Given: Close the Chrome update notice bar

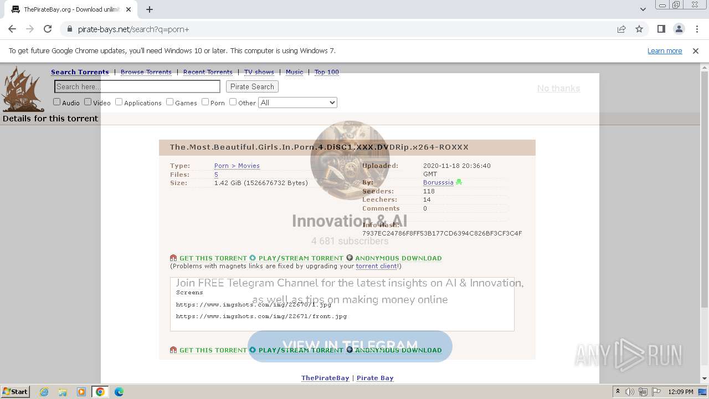Looking at the screenshot, I should coord(696,51).
